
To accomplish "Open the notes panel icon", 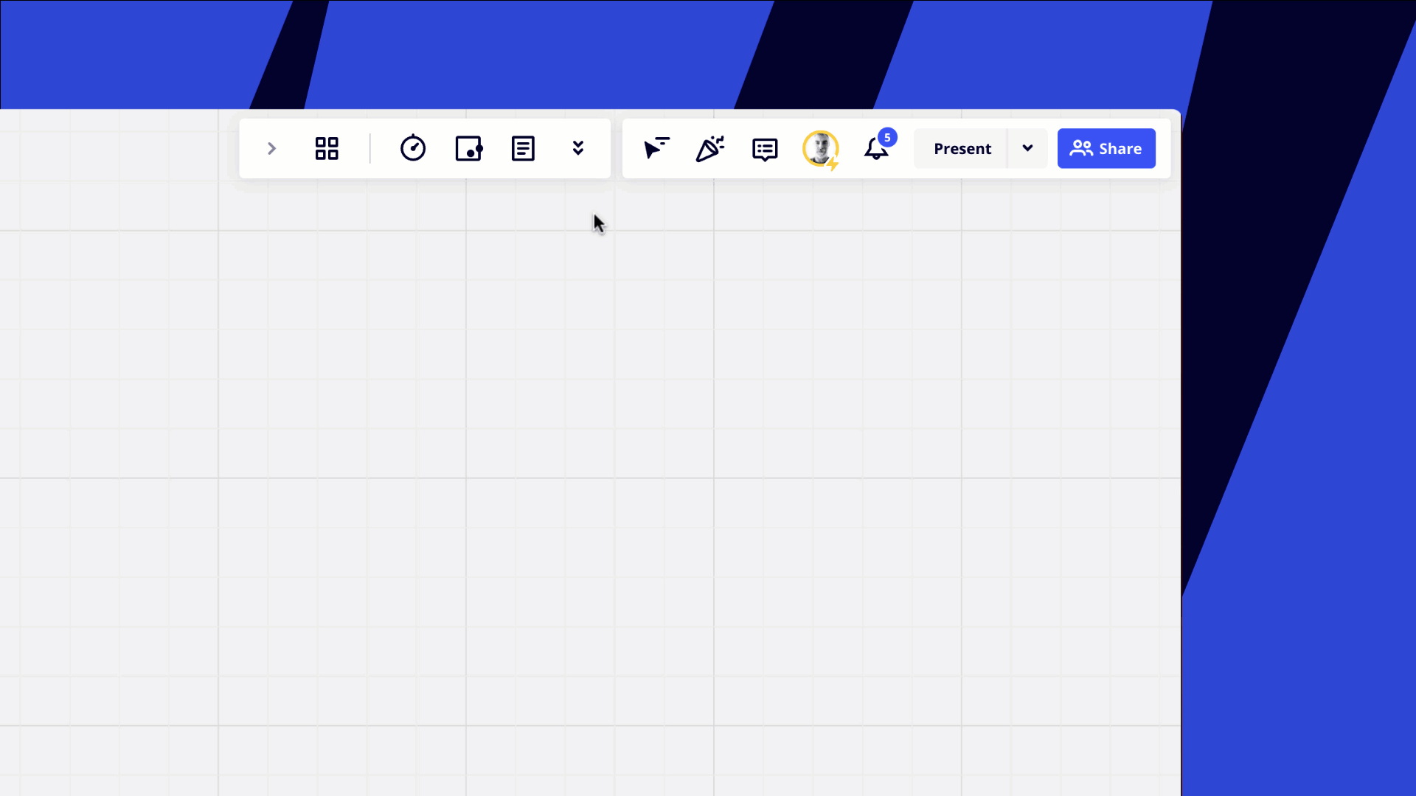I will click(523, 149).
